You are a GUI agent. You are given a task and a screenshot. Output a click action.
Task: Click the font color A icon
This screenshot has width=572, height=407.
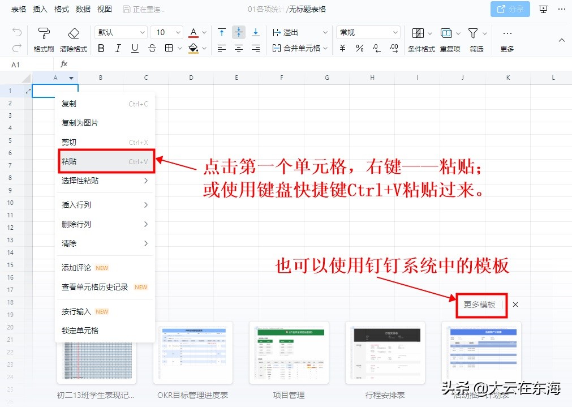193,32
